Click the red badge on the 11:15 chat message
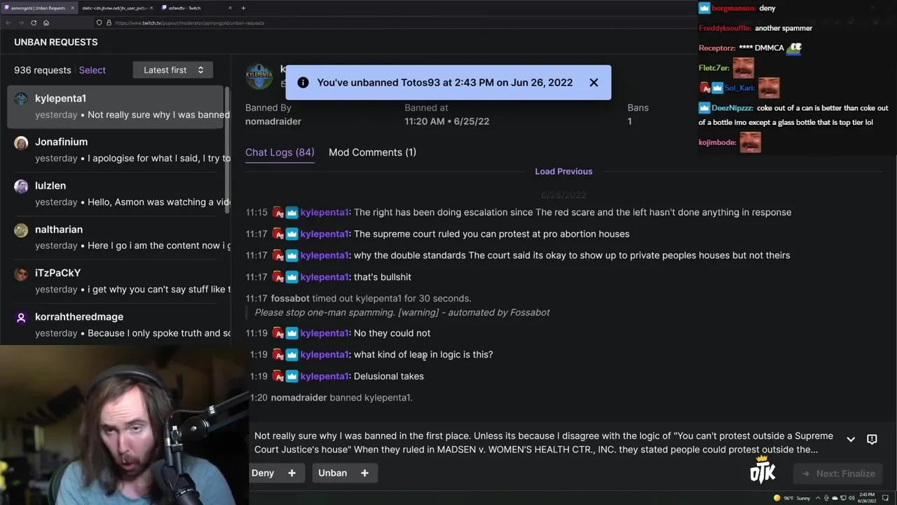This screenshot has width=897, height=505. click(x=278, y=213)
